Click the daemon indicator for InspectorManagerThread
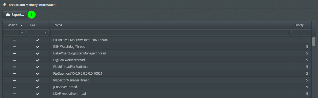Viewport: 318px width, 98px height. coord(14,80)
